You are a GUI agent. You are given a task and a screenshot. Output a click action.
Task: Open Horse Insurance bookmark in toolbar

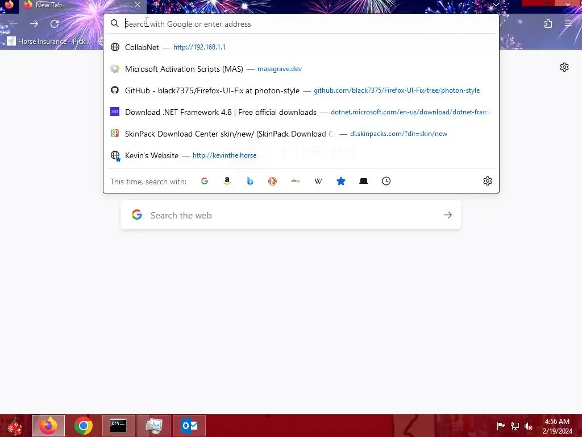click(49, 41)
